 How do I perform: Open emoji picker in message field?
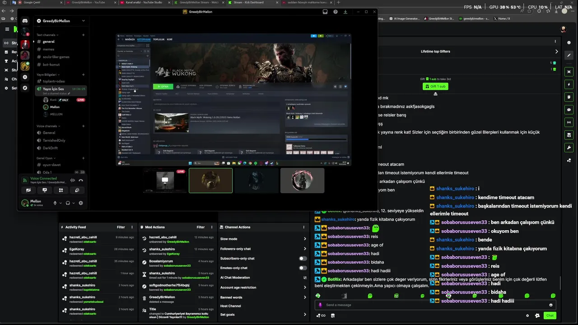(x=550, y=305)
